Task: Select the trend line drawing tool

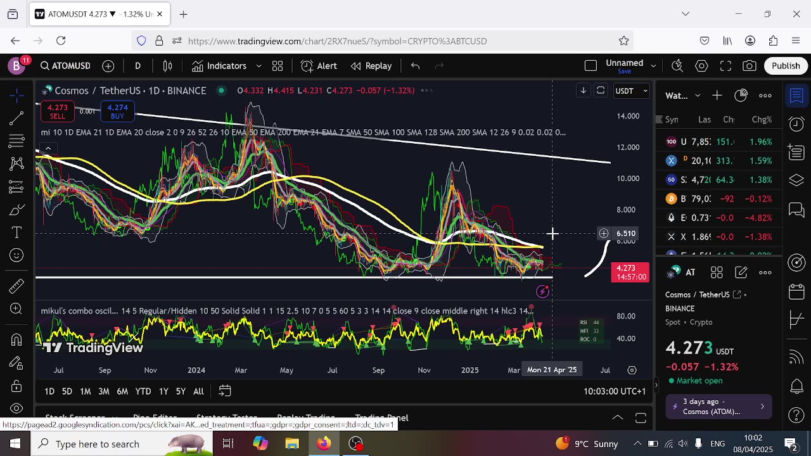Action: [x=17, y=118]
